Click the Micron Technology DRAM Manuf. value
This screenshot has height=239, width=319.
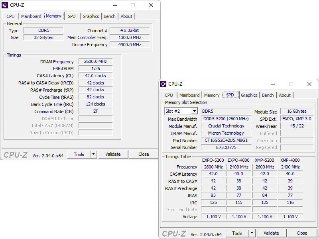[226, 133]
